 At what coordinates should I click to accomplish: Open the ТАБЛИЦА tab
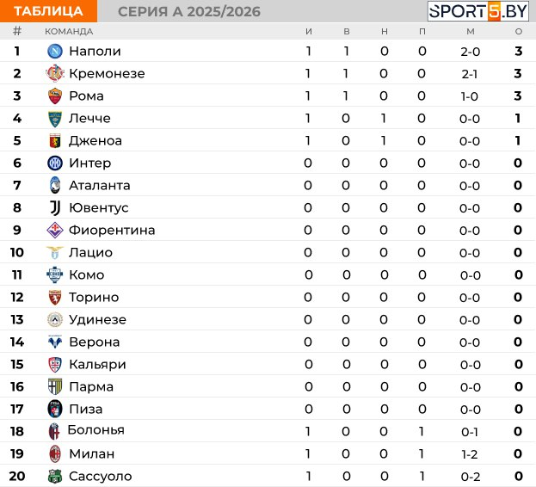[x=48, y=11]
